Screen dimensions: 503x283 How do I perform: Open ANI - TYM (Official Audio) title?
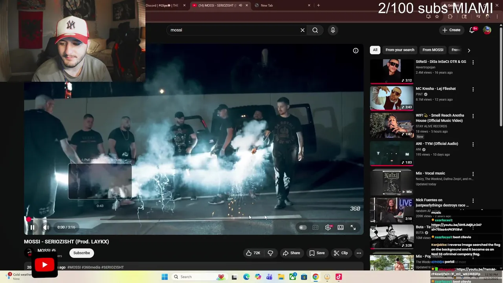(x=437, y=143)
